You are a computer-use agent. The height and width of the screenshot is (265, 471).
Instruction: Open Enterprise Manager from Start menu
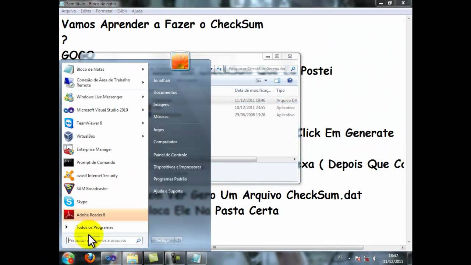point(105,149)
